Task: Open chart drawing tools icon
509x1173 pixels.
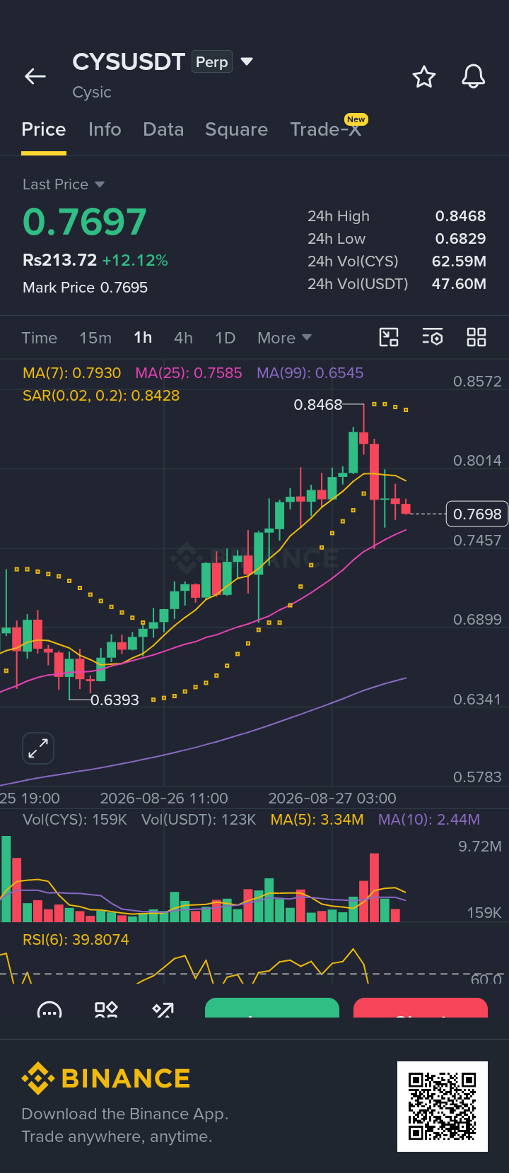Action: (389, 337)
